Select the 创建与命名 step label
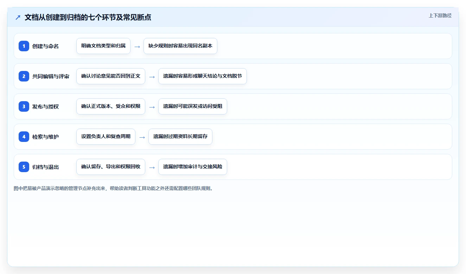This screenshot has width=466, height=274. point(45,46)
